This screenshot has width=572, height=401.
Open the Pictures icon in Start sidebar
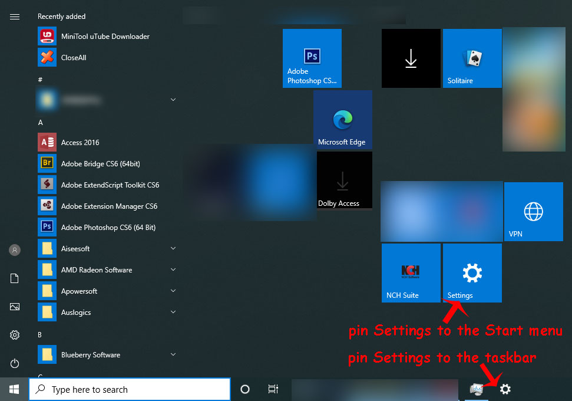tap(15, 307)
